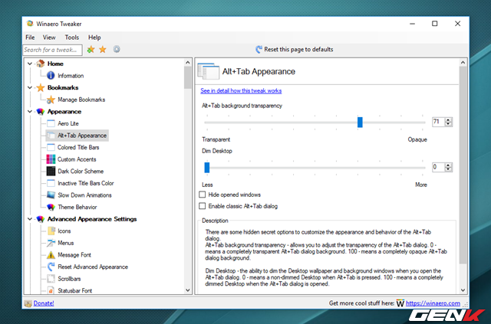Click the Information blue icon
Viewport: 491px width, 324px height.
(51, 75)
